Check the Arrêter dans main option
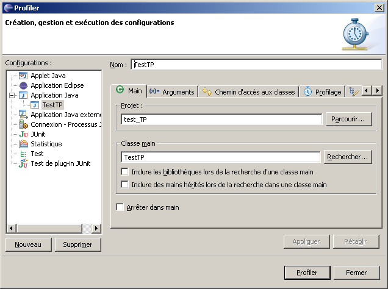Screen dimensions: 388x289 (120, 207)
